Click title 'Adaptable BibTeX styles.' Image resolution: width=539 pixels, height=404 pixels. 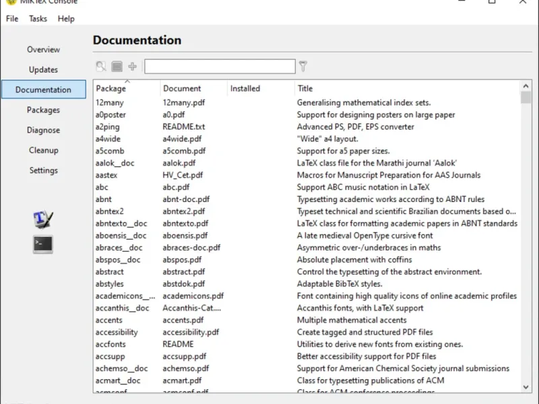tap(340, 283)
